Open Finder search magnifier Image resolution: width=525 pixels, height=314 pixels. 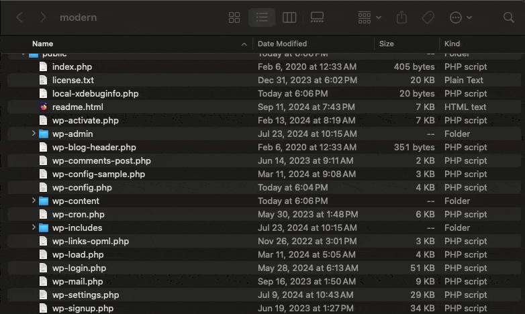pyautogui.click(x=509, y=17)
